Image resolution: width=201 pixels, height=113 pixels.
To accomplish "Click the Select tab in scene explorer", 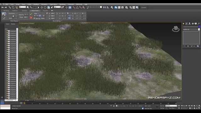I will pyautogui.click(x=8, y=24).
